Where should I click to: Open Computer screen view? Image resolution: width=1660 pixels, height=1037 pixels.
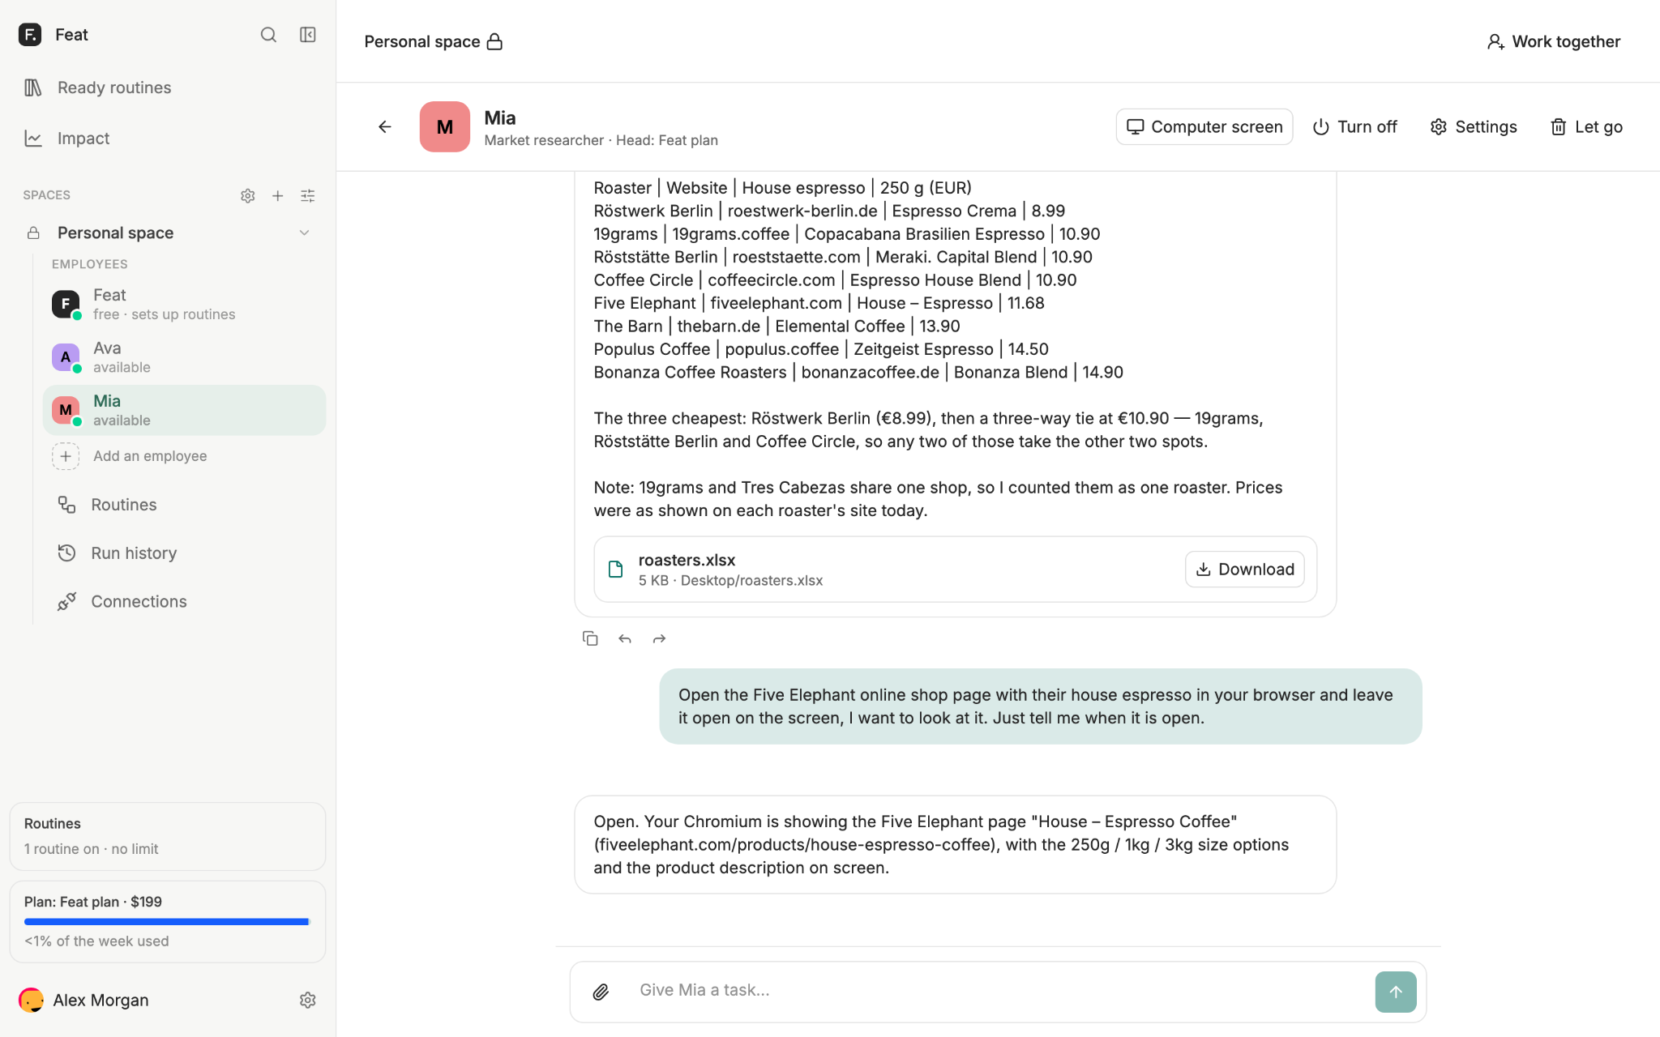[x=1204, y=127]
